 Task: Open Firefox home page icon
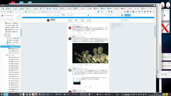[11, 12]
